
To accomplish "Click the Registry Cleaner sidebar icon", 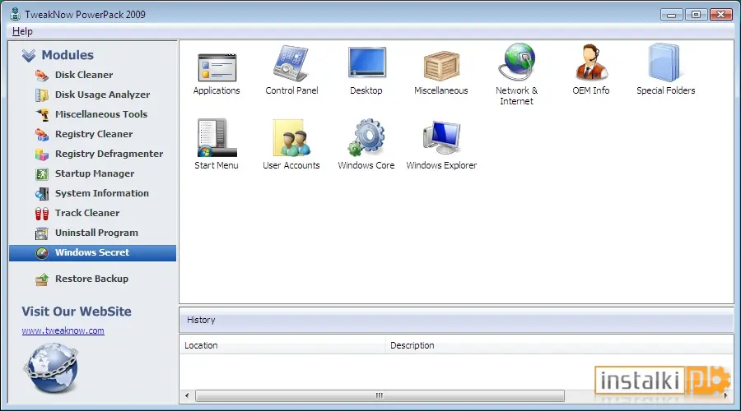I will point(42,135).
